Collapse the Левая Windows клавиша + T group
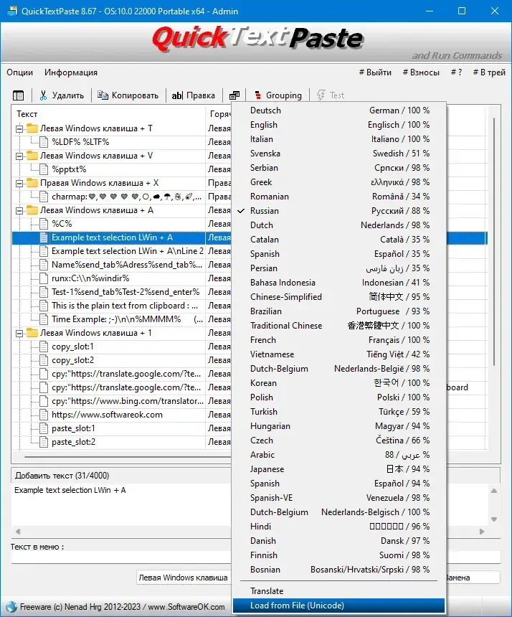Screen dimensions: 512x617 click(19, 128)
